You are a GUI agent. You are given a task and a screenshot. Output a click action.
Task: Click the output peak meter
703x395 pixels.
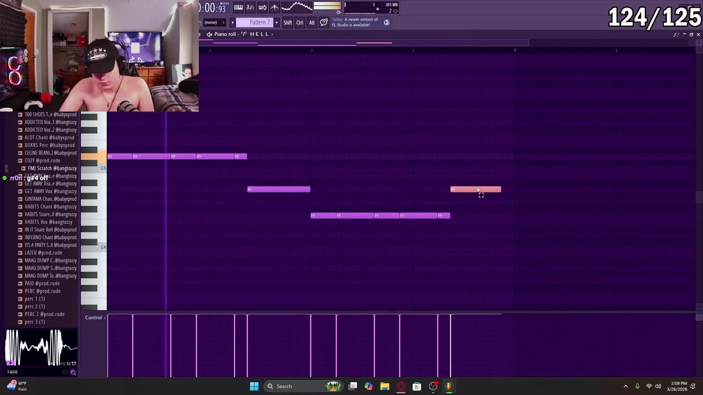[x=327, y=7]
